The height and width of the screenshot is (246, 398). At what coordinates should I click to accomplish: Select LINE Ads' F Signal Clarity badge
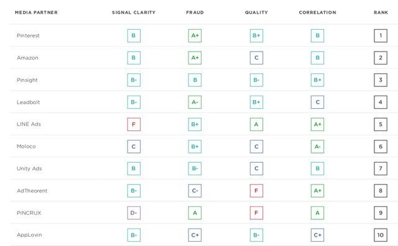tap(134, 124)
